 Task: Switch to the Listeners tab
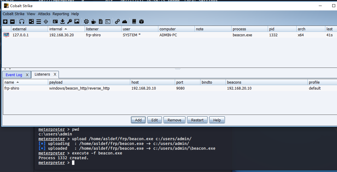[42, 74]
